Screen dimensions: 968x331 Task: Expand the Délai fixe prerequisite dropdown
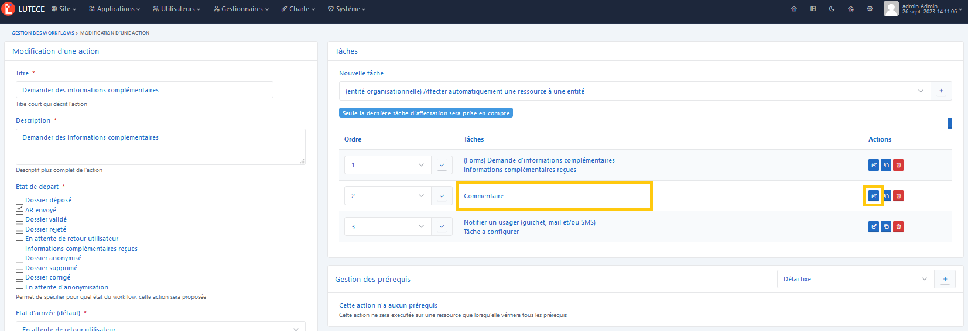(x=855, y=279)
